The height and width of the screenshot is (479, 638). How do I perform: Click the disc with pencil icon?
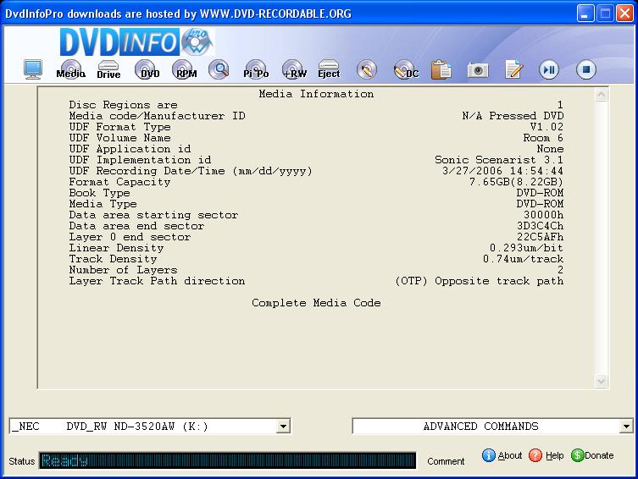coord(367,69)
